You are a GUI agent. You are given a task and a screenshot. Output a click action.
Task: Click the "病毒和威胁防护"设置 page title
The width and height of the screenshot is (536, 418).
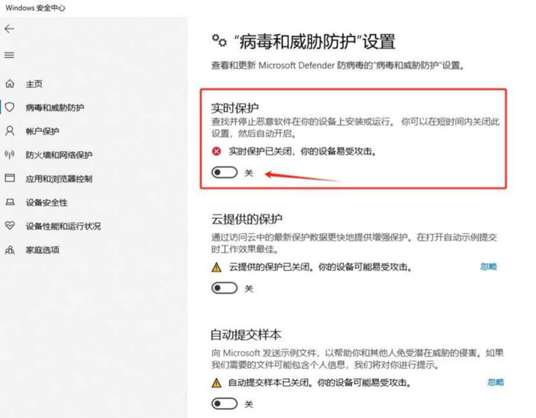[315, 42]
